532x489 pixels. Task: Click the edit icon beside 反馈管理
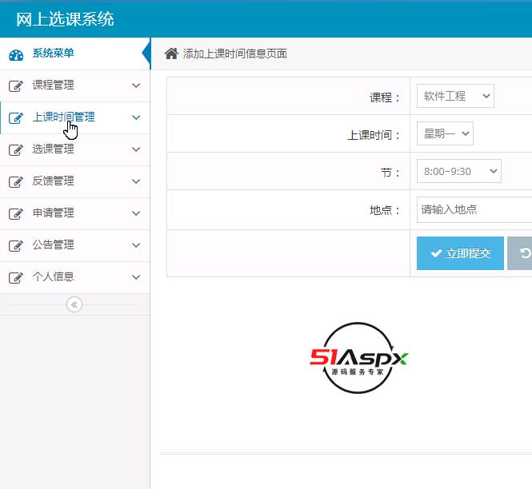point(16,181)
